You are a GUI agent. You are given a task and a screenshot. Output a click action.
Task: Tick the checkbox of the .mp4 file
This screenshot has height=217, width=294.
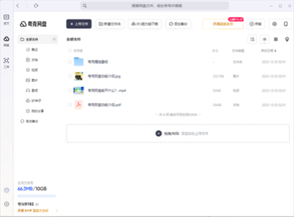(x=70, y=91)
